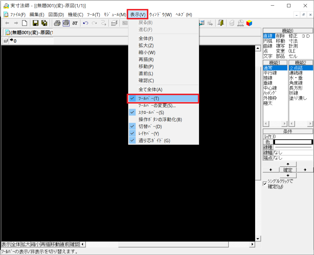
Task: Click 縮小 button in the bottom bar
Action: (35, 244)
